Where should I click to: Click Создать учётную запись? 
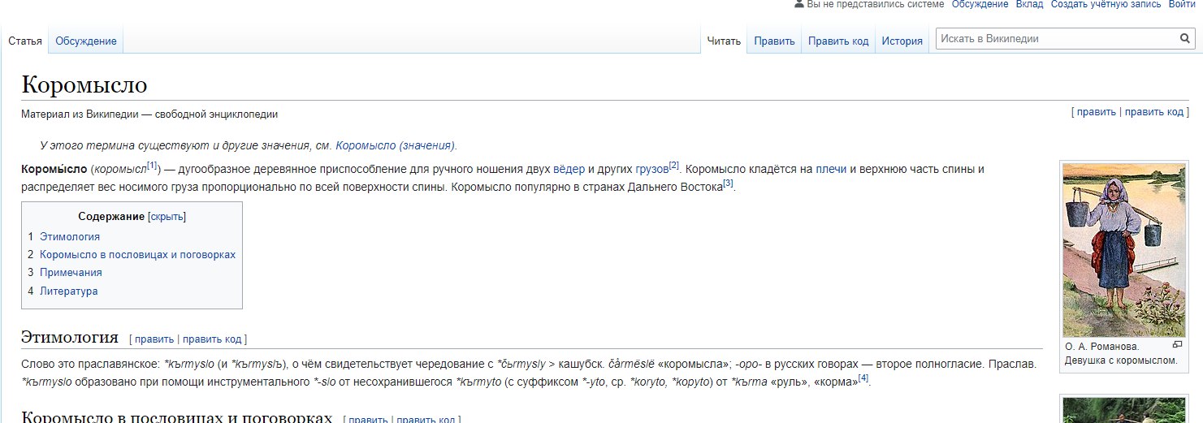(x=1106, y=4)
